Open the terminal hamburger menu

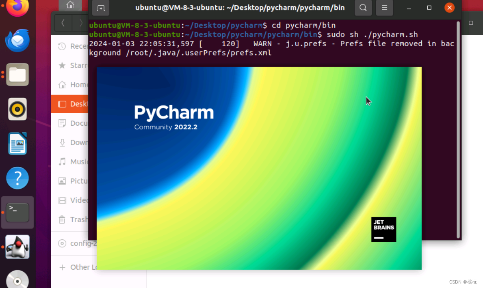click(x=384, y=7)
